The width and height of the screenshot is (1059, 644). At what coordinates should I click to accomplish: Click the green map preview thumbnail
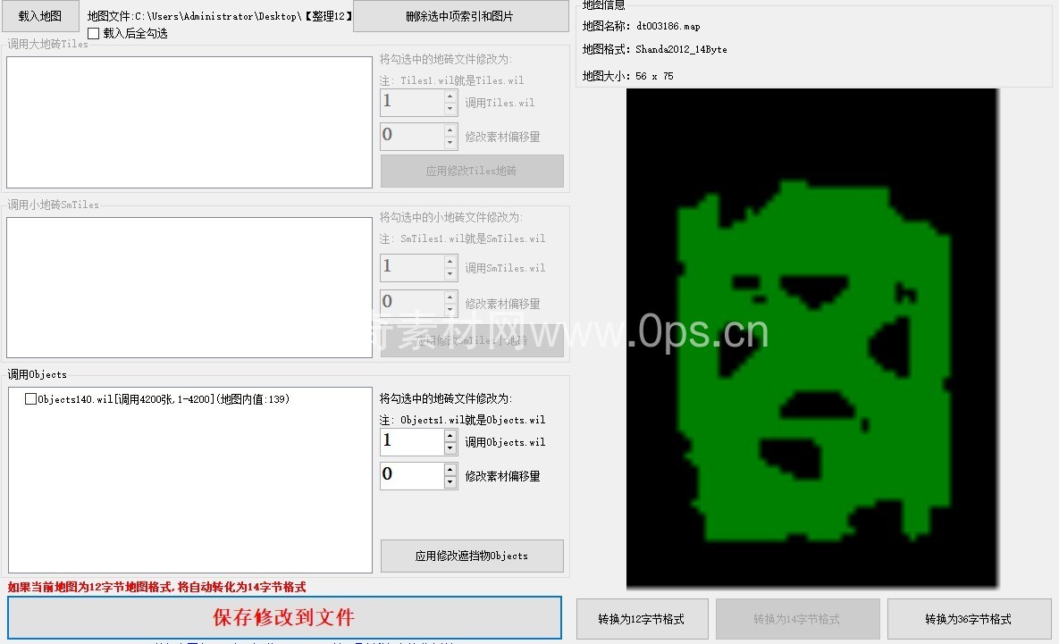pos(811,339)
